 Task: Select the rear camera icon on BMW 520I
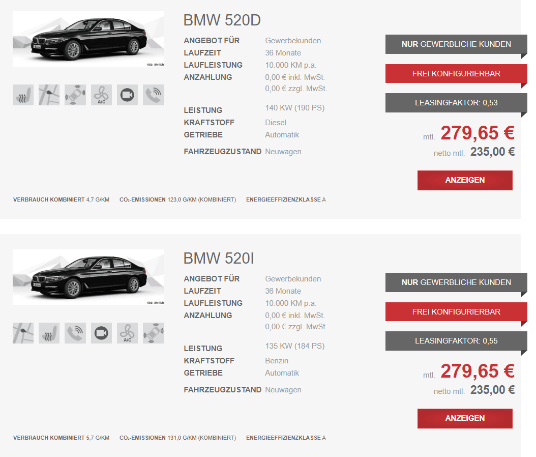pyautogui.click(x=102, y=333)
